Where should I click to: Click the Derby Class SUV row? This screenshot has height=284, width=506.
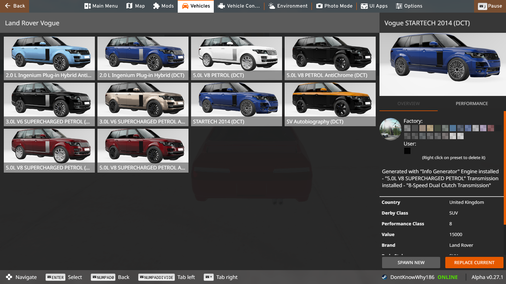(441, 213)
